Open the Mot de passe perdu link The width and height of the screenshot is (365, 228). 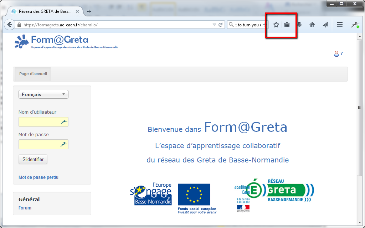point(38,177)
